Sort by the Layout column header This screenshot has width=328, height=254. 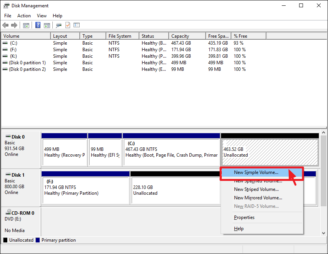click(x=65, y=36)
